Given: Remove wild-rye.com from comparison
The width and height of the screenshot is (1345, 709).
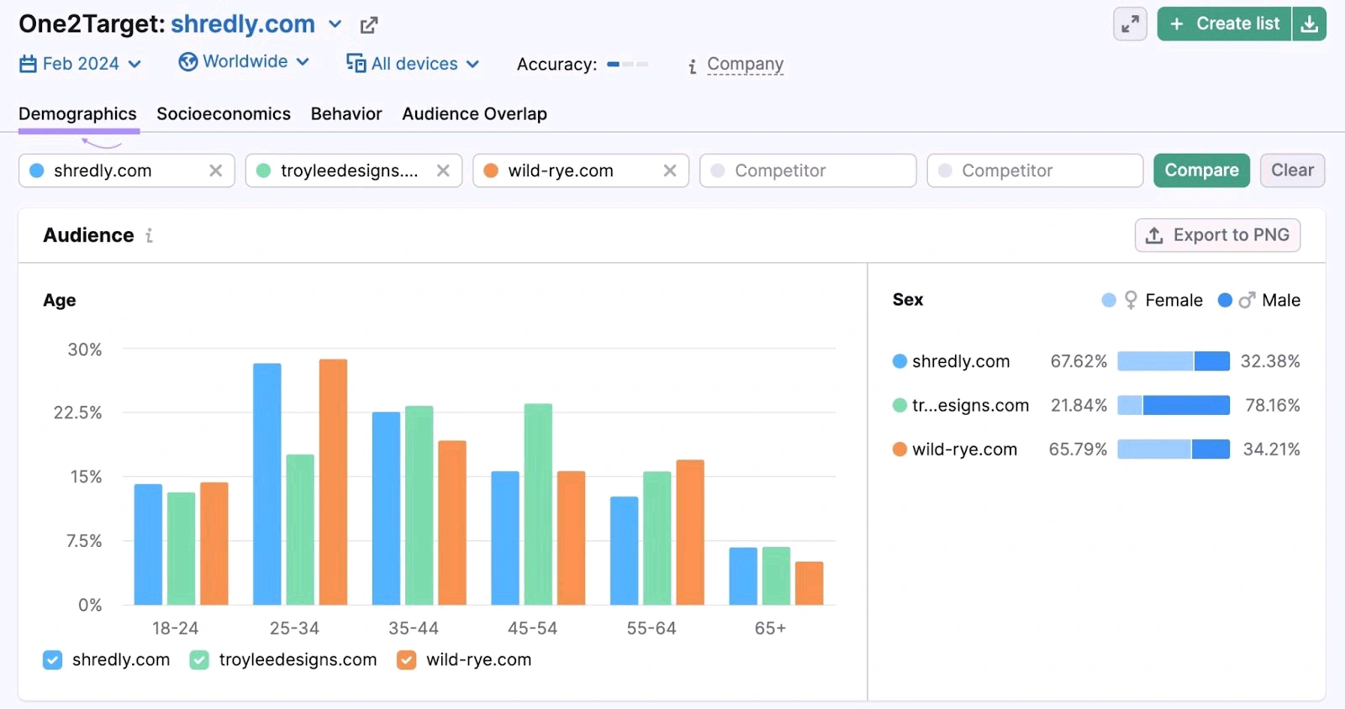Looking at the screenshot, I should coord(670,171).
